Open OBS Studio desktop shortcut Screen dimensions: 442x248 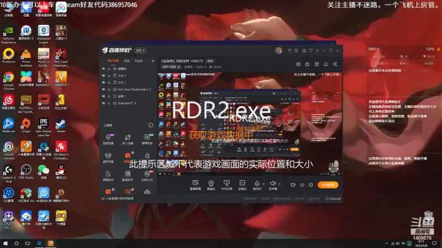click(26, 172)
